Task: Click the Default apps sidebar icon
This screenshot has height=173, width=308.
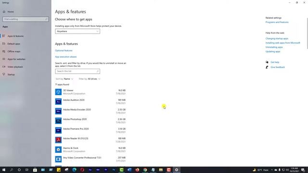Action: (4, 44)
